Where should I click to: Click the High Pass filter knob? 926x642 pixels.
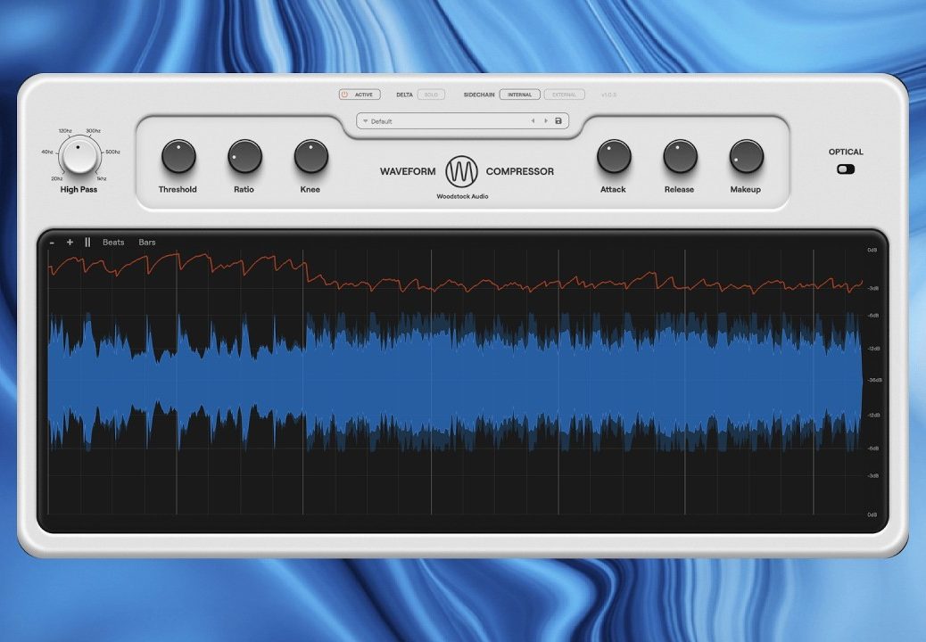point(79,156)
